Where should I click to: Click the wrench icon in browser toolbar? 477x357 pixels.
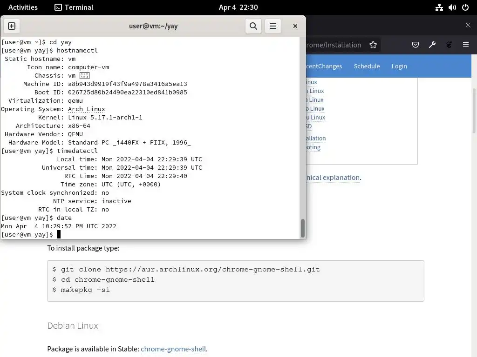[432, 45]
